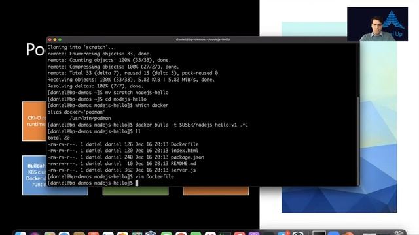Click 'remote: Enumerating objects: 33, done.' line
Viewport: 419px width, 235px height.
click(x=100, y=54)
